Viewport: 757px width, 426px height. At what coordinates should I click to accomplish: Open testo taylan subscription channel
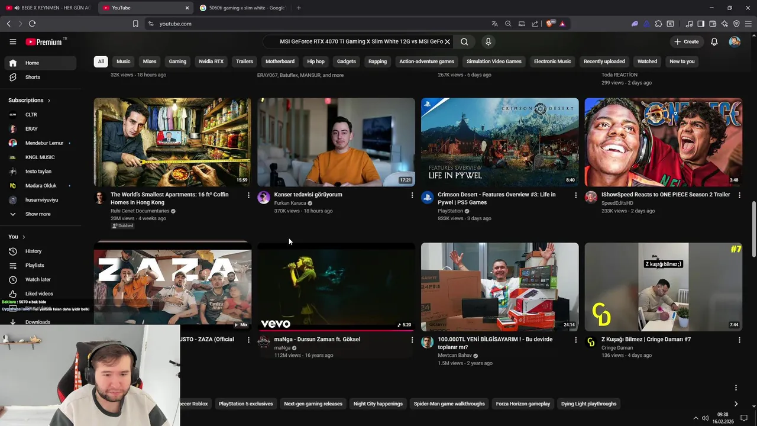(x=41, y=172)
